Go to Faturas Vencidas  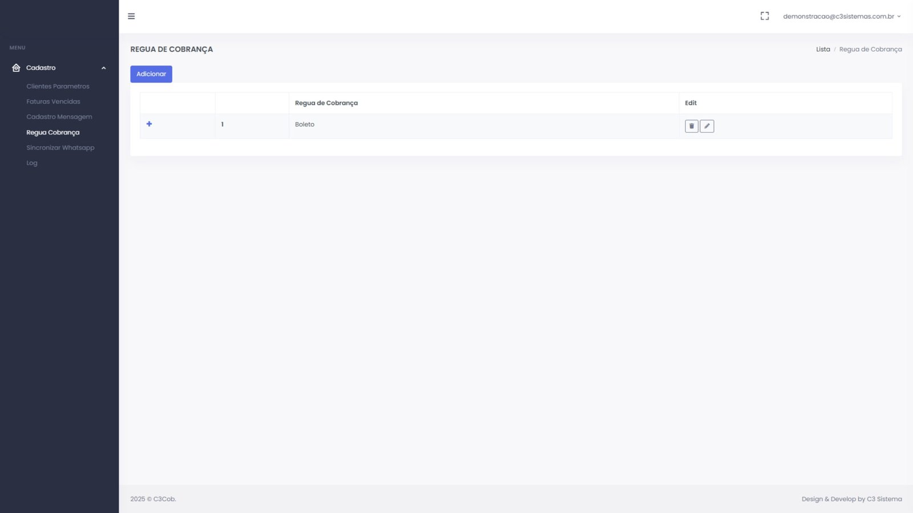[53, 101]
